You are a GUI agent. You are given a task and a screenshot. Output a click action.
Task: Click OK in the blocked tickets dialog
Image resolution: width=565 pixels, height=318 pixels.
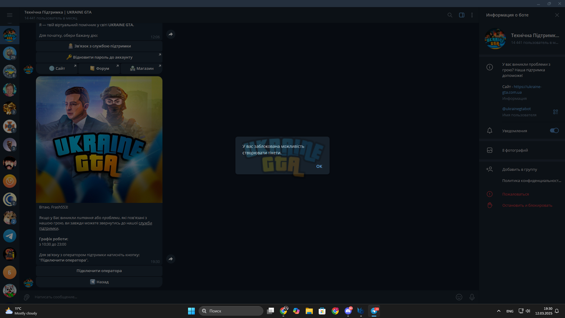tap(319, 166)
